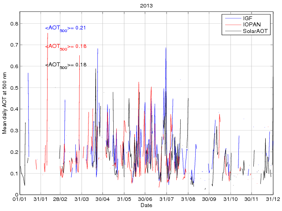The height and width of the screenshot is (211, 282).
Task: Select the 'Date' x-axis label
Action: 146,205
